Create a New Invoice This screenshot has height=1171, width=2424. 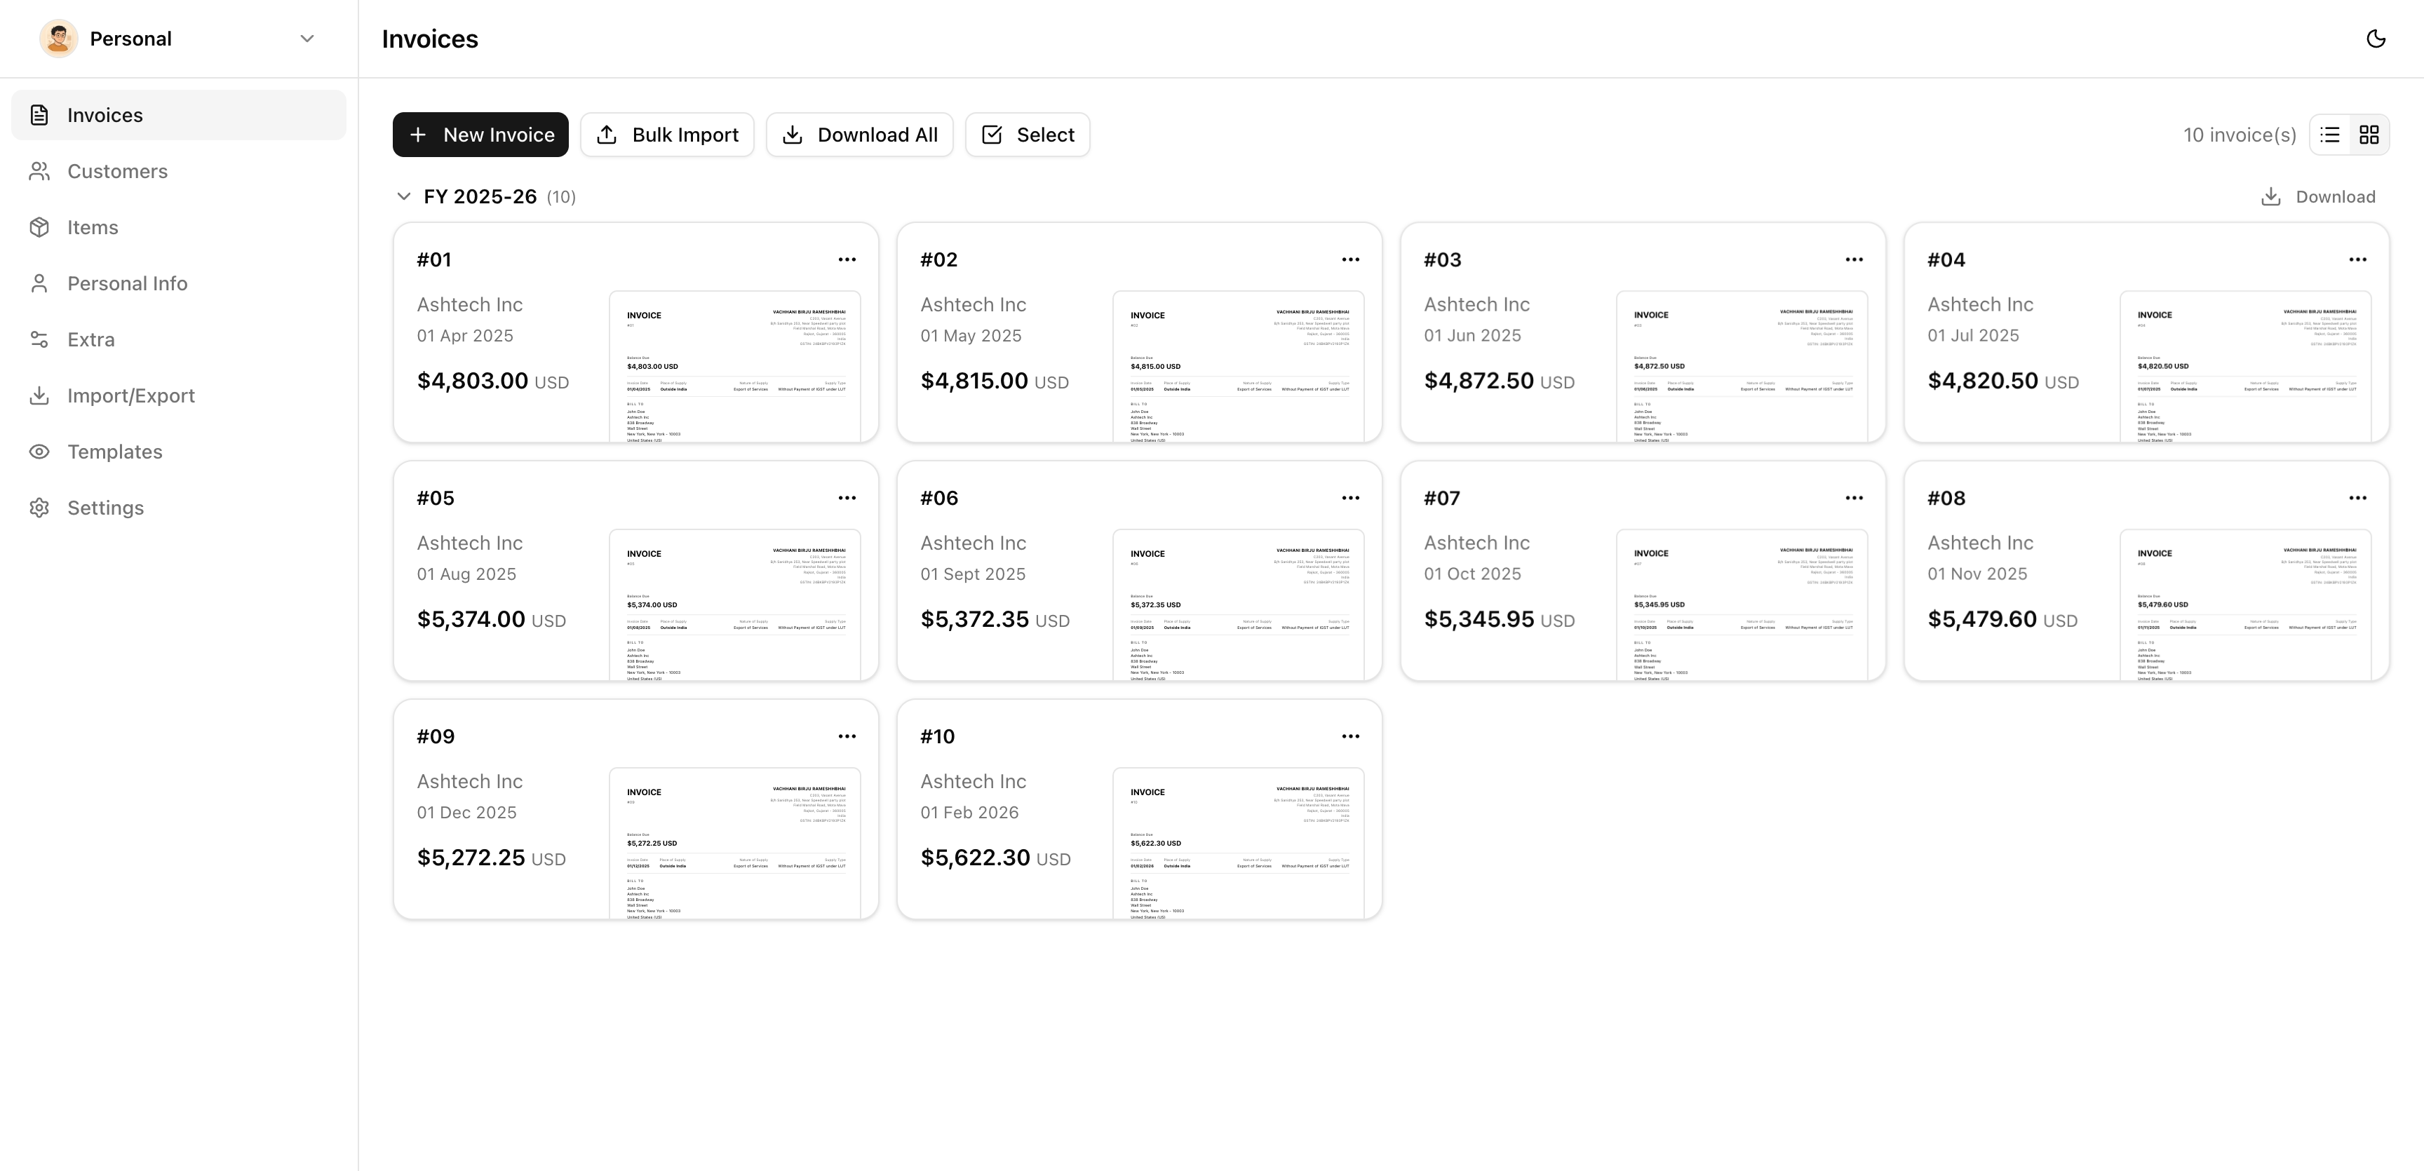[x=480, y=135]
